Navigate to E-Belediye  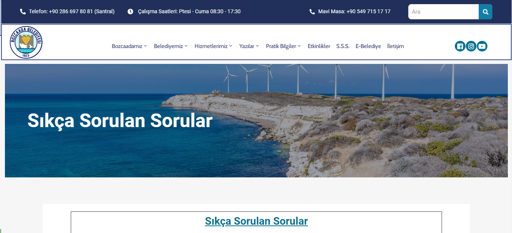tap(368, 46)
